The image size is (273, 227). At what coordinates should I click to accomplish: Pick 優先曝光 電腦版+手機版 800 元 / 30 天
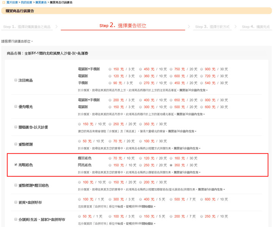click(202, 100)
